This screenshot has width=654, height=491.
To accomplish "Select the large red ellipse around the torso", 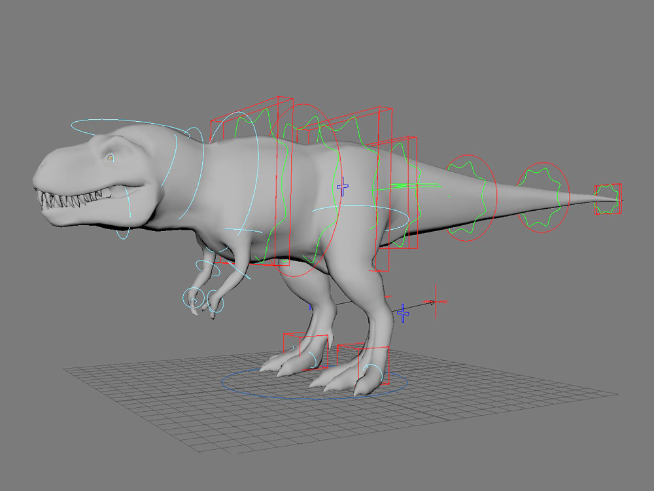I will 305,191.
